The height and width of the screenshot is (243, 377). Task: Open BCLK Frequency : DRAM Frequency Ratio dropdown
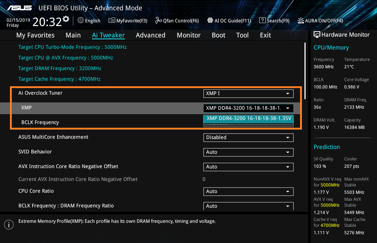(x=249, y=206)
